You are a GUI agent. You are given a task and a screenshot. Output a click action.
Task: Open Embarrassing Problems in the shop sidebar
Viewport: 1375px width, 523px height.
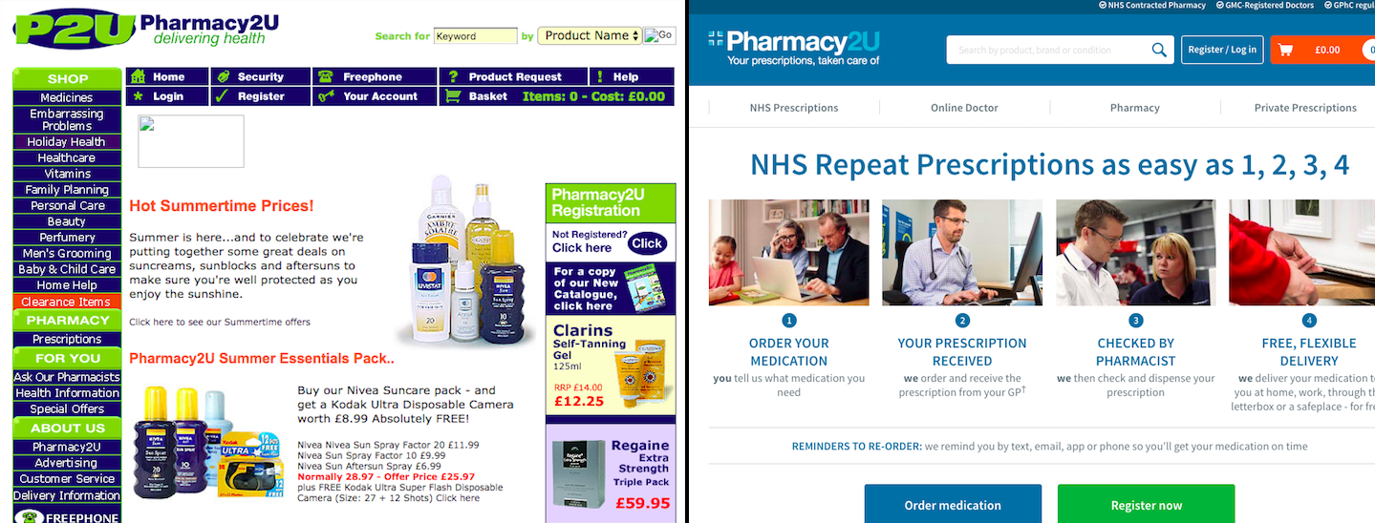(67, 119)
